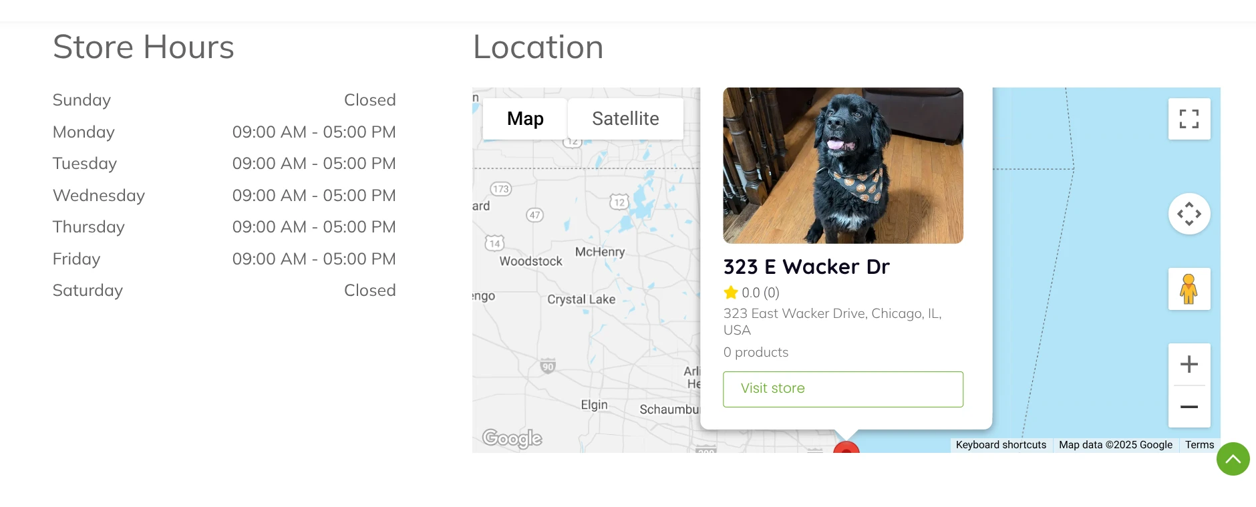Zoom out on the map

point(1189,406)
